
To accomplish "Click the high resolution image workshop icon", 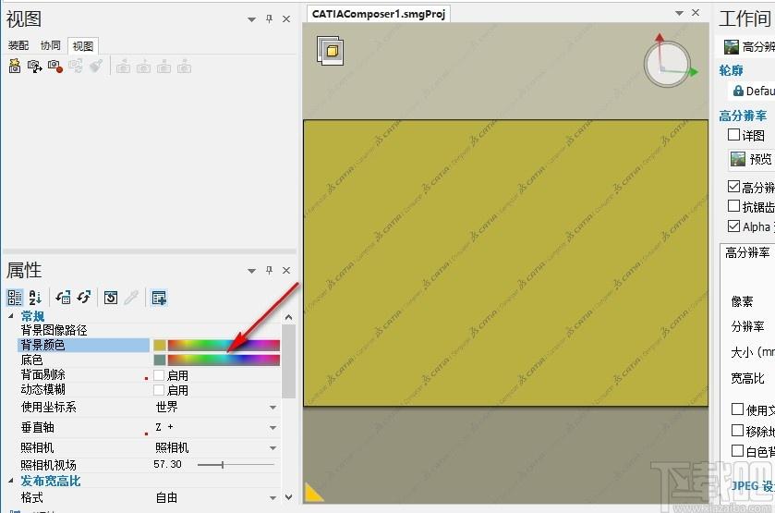I will click(x=731, y=47).
